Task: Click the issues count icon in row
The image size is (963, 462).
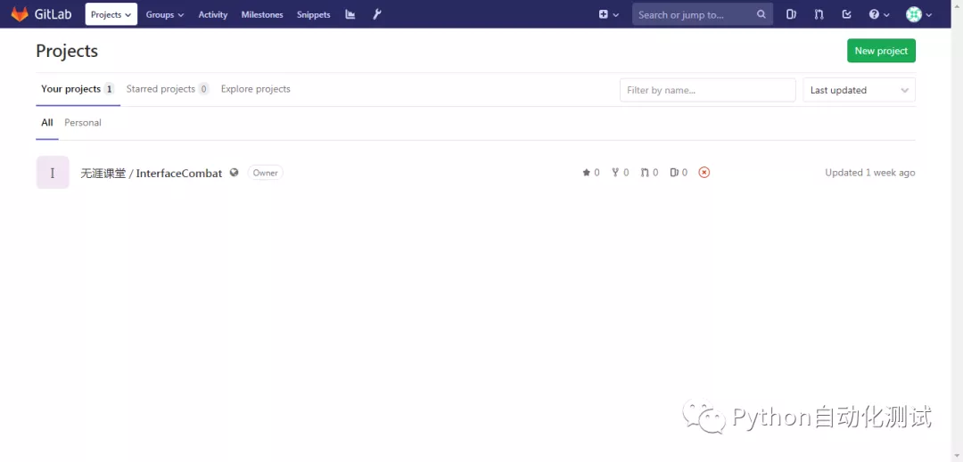Action: (679, 173)
